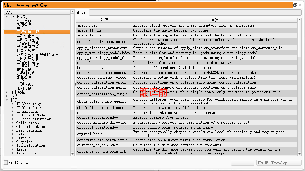Expand the 方法 tree node
Screen dimensions: 305x171
7,96
